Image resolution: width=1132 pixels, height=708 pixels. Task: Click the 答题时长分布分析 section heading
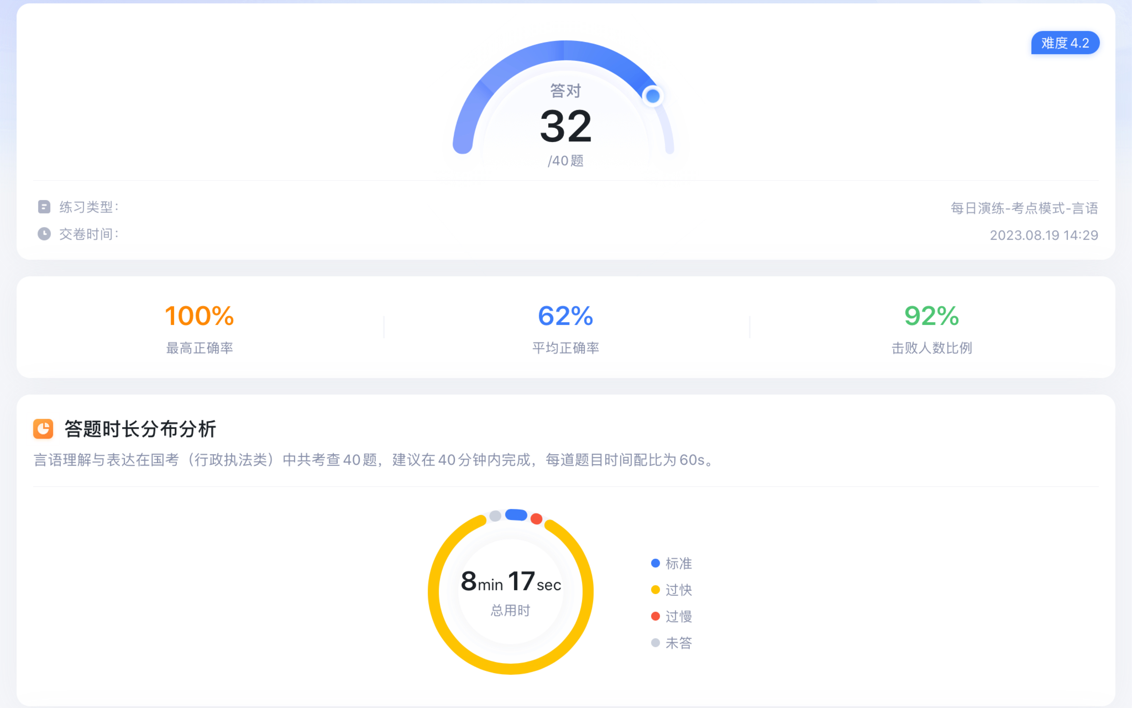click(x=140, y=429)
